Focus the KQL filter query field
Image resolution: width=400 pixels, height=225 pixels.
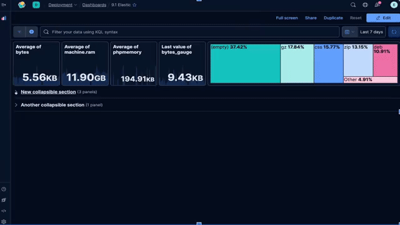[190, 32]
